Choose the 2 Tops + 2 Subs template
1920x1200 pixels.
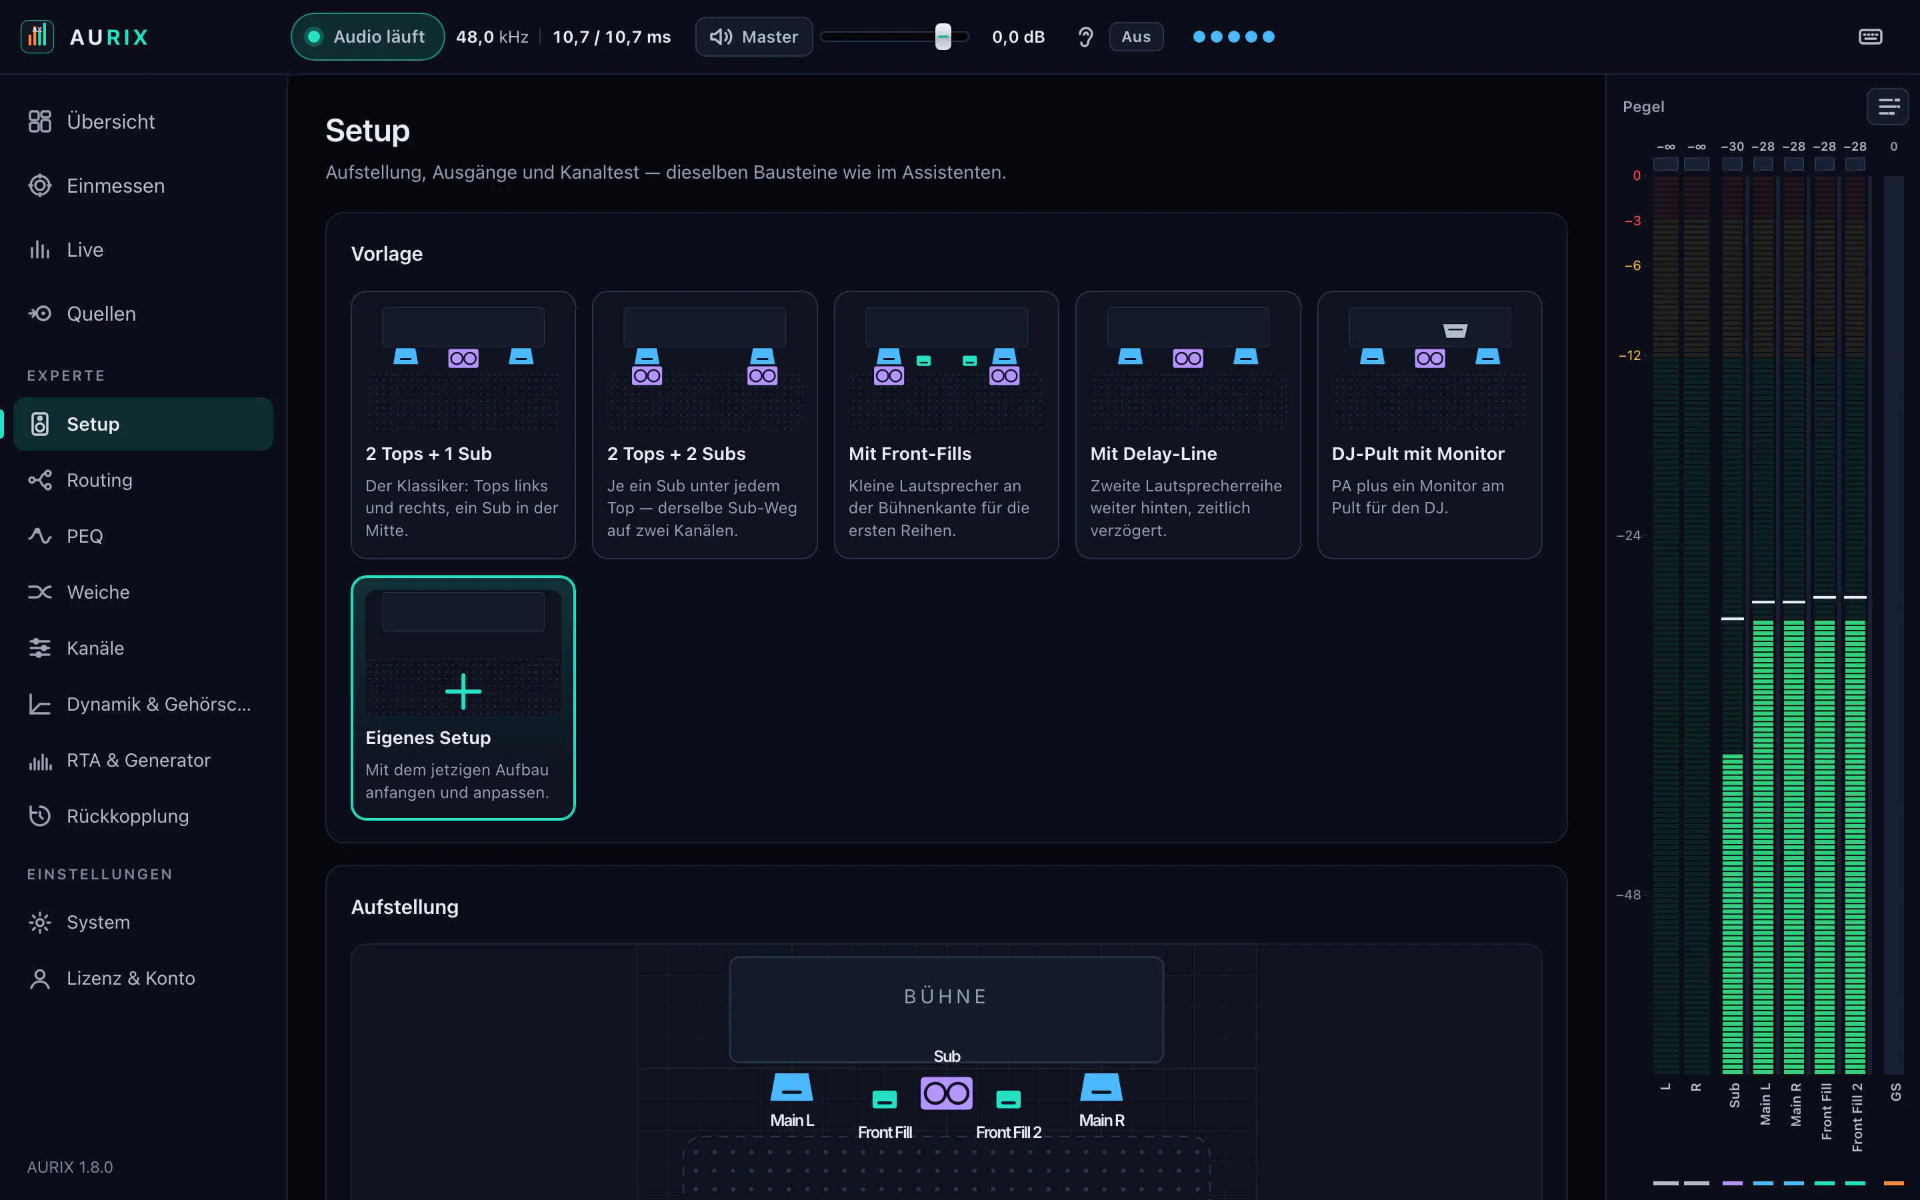coord(705,425)
